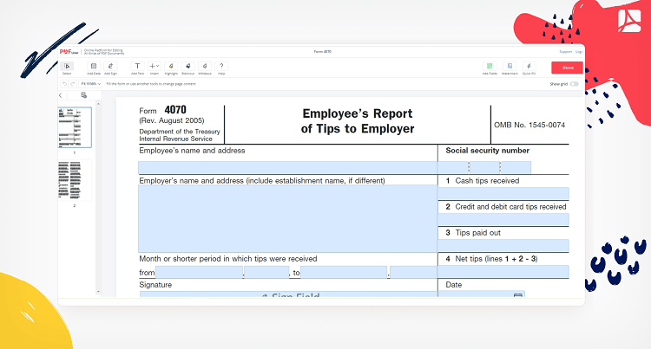Click the Signature sign field
The height and width of the screenshot is (349, 651).
288,294
